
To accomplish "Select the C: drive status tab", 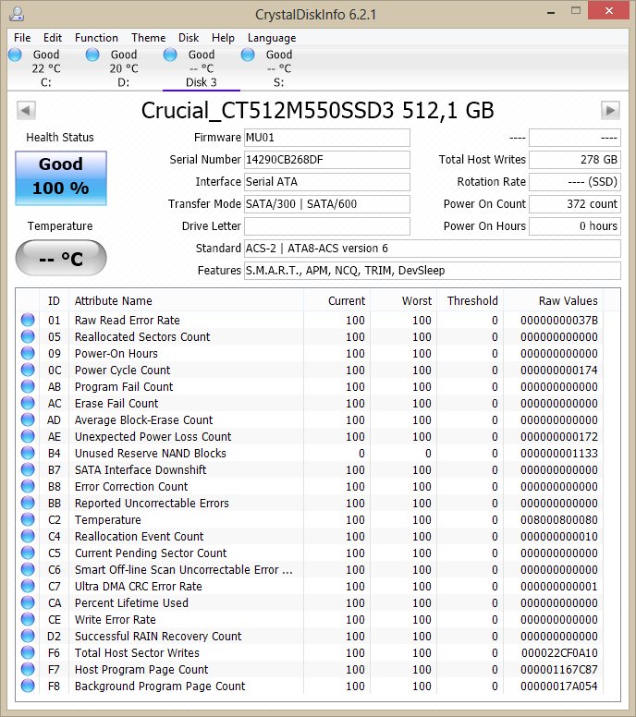I will [45, 68].
